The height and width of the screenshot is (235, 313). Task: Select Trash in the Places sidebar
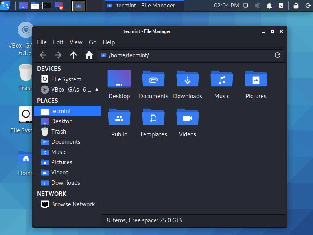pyautogui.click(x=58, y=132)
